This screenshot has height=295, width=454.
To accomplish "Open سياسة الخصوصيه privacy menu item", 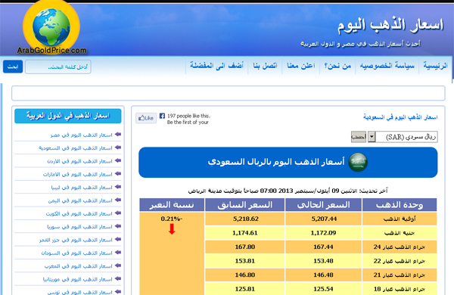I will tap(387, 65).
